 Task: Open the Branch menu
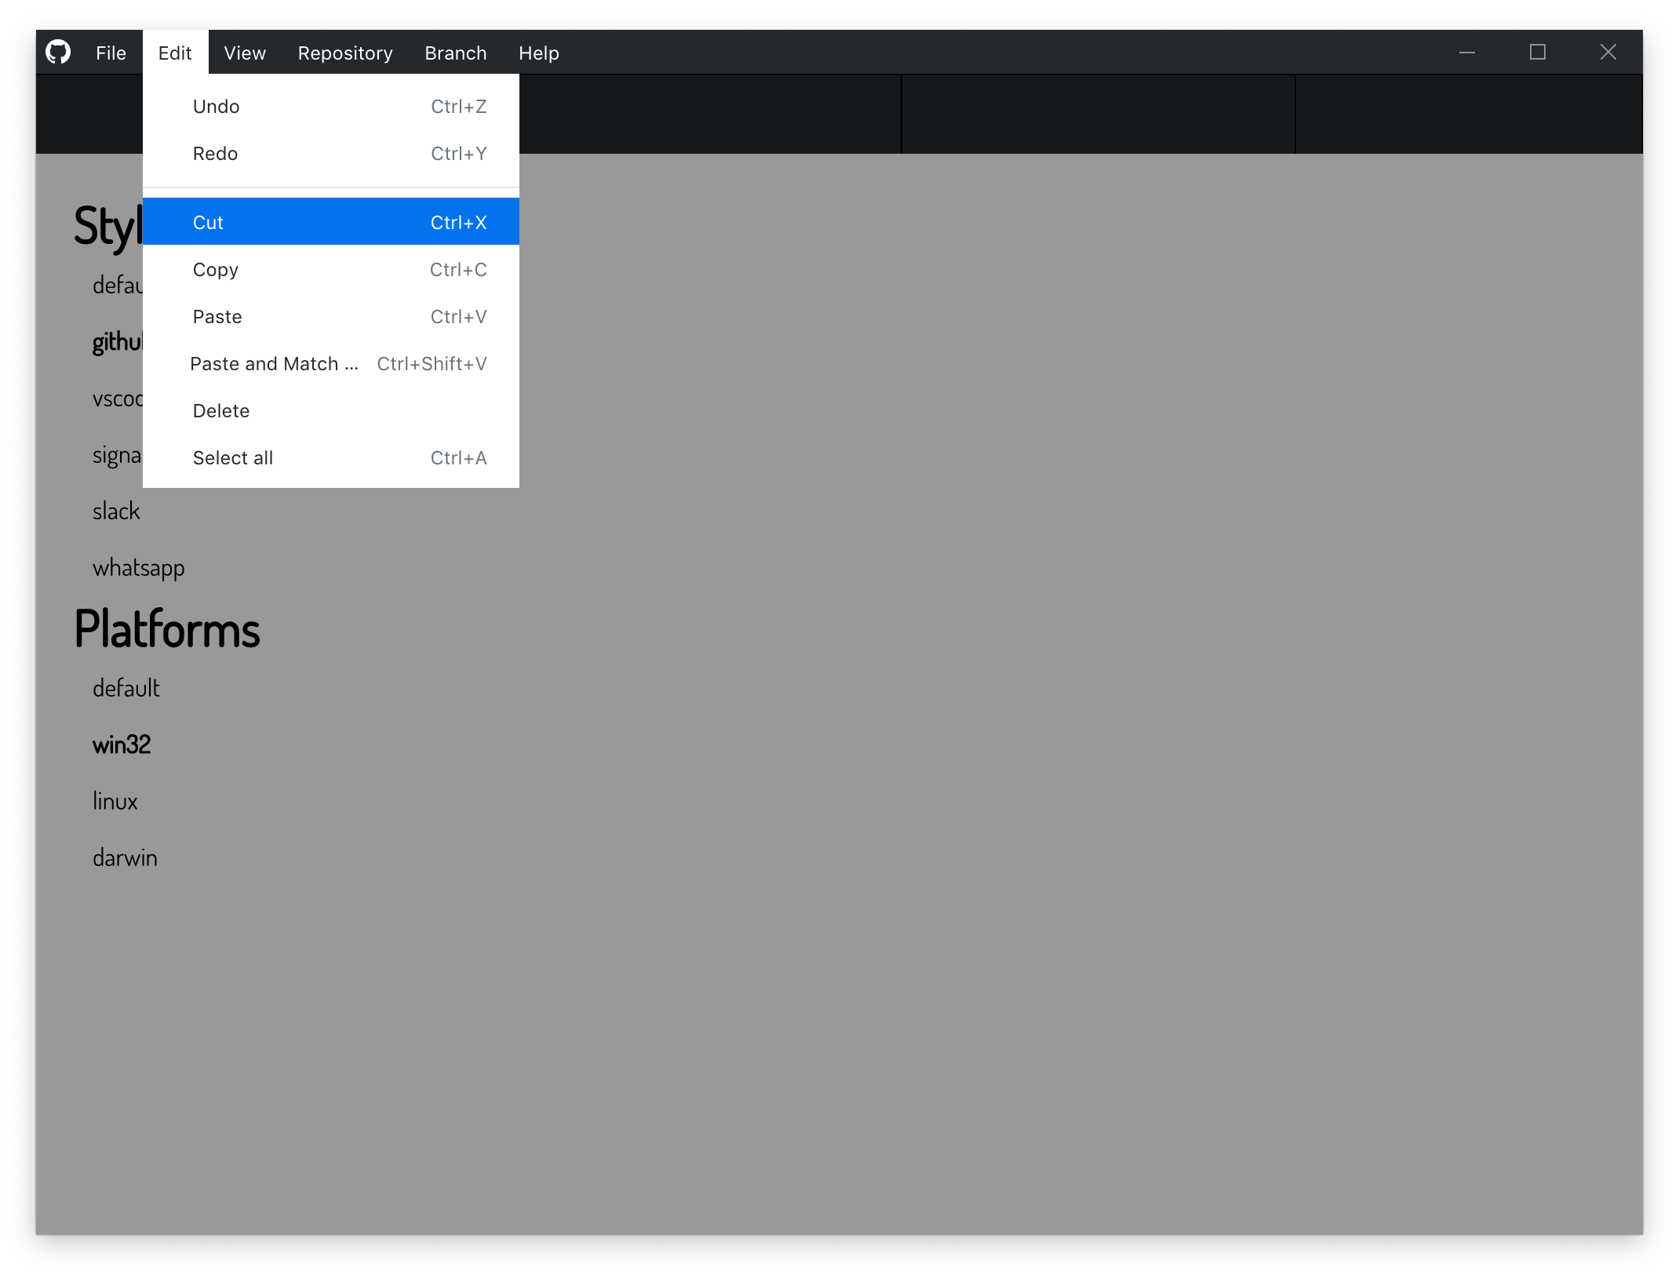[454, 53]
